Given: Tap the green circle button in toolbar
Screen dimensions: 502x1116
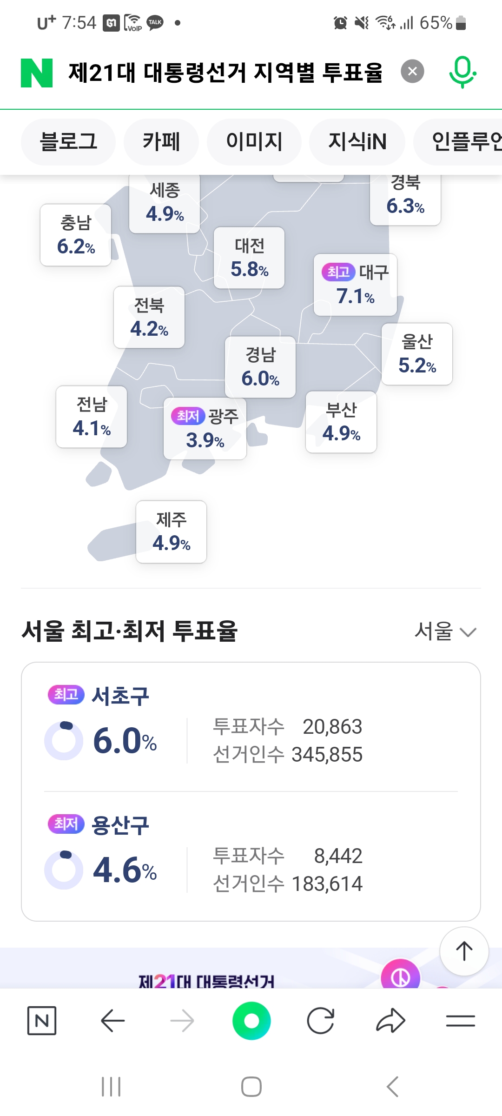Looking at the screenshot, I should click(x=251, y=1021).
